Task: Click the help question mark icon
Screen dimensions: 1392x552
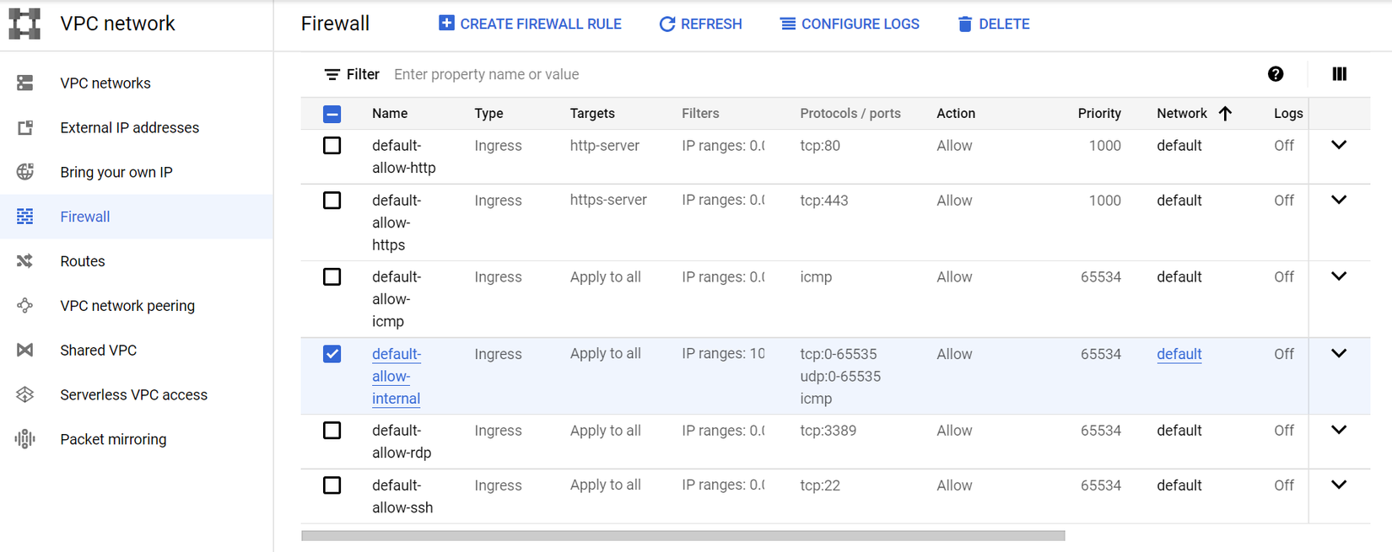Action: tap(1276, 74)
